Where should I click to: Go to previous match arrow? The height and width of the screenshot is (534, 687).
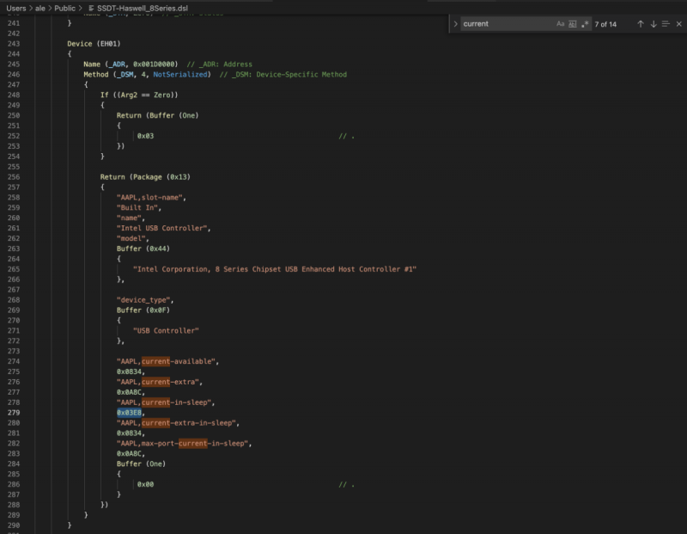click(640, 24)
